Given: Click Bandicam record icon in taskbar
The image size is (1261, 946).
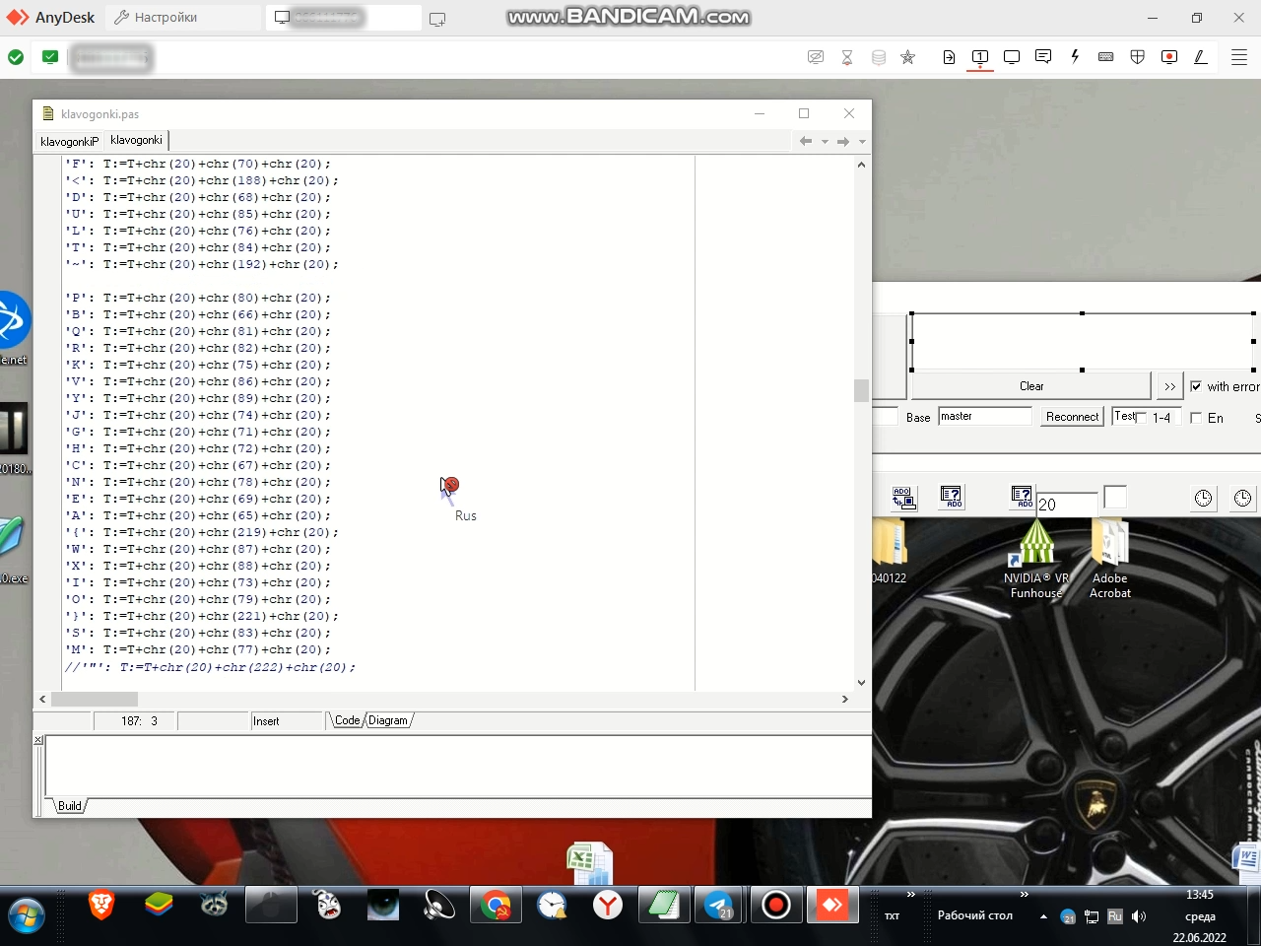Looking at the screenshot, I should (x=776, y=905).
